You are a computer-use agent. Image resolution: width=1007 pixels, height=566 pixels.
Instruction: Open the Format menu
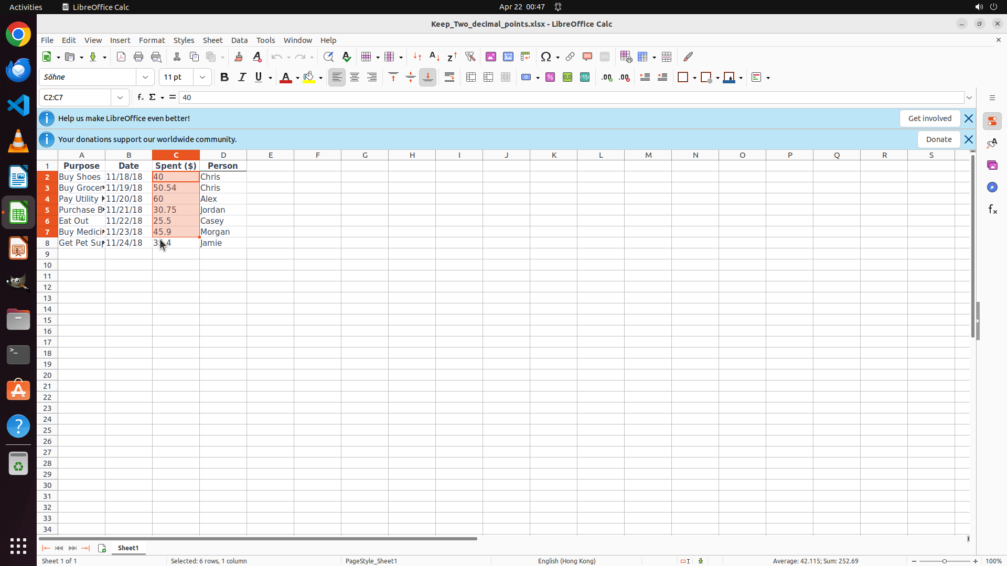(x=152, y=40)
